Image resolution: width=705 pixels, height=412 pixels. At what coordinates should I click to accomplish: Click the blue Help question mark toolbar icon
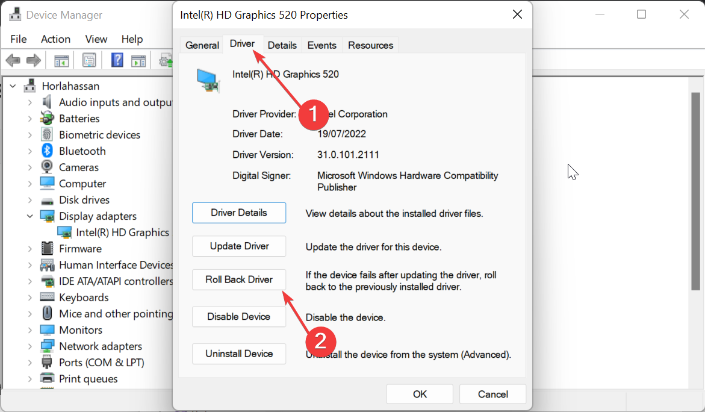[117, 60]
